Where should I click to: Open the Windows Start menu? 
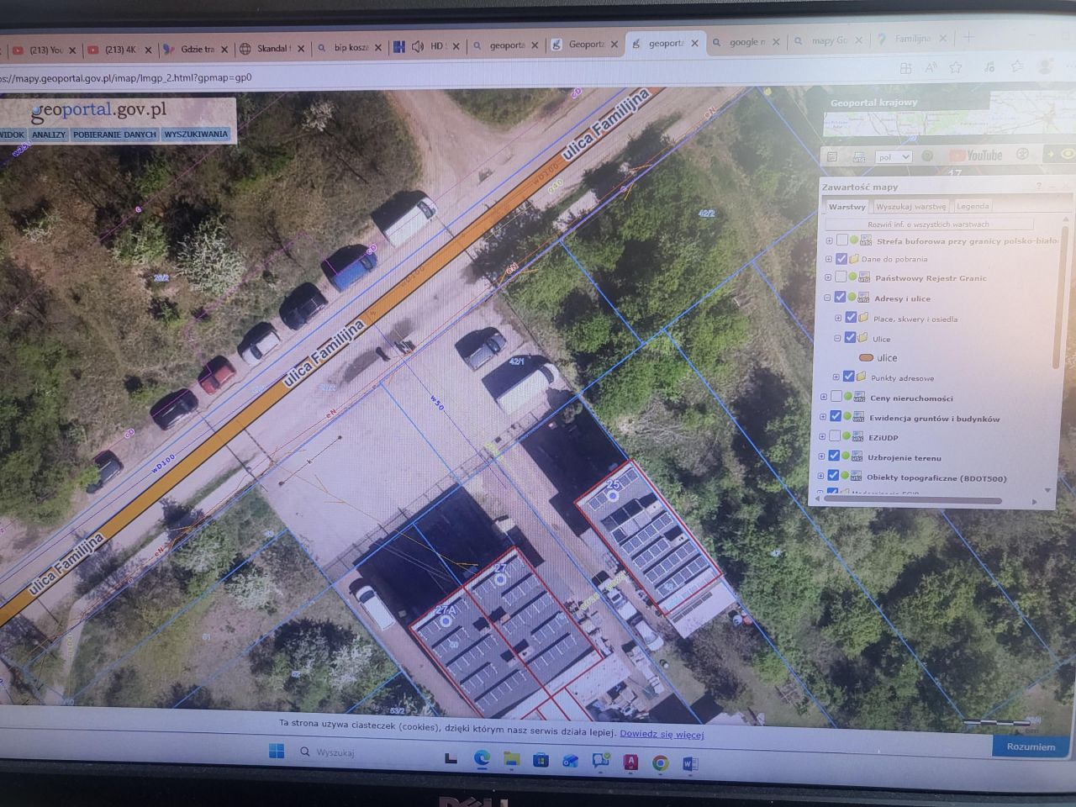[x=277, y=751]
